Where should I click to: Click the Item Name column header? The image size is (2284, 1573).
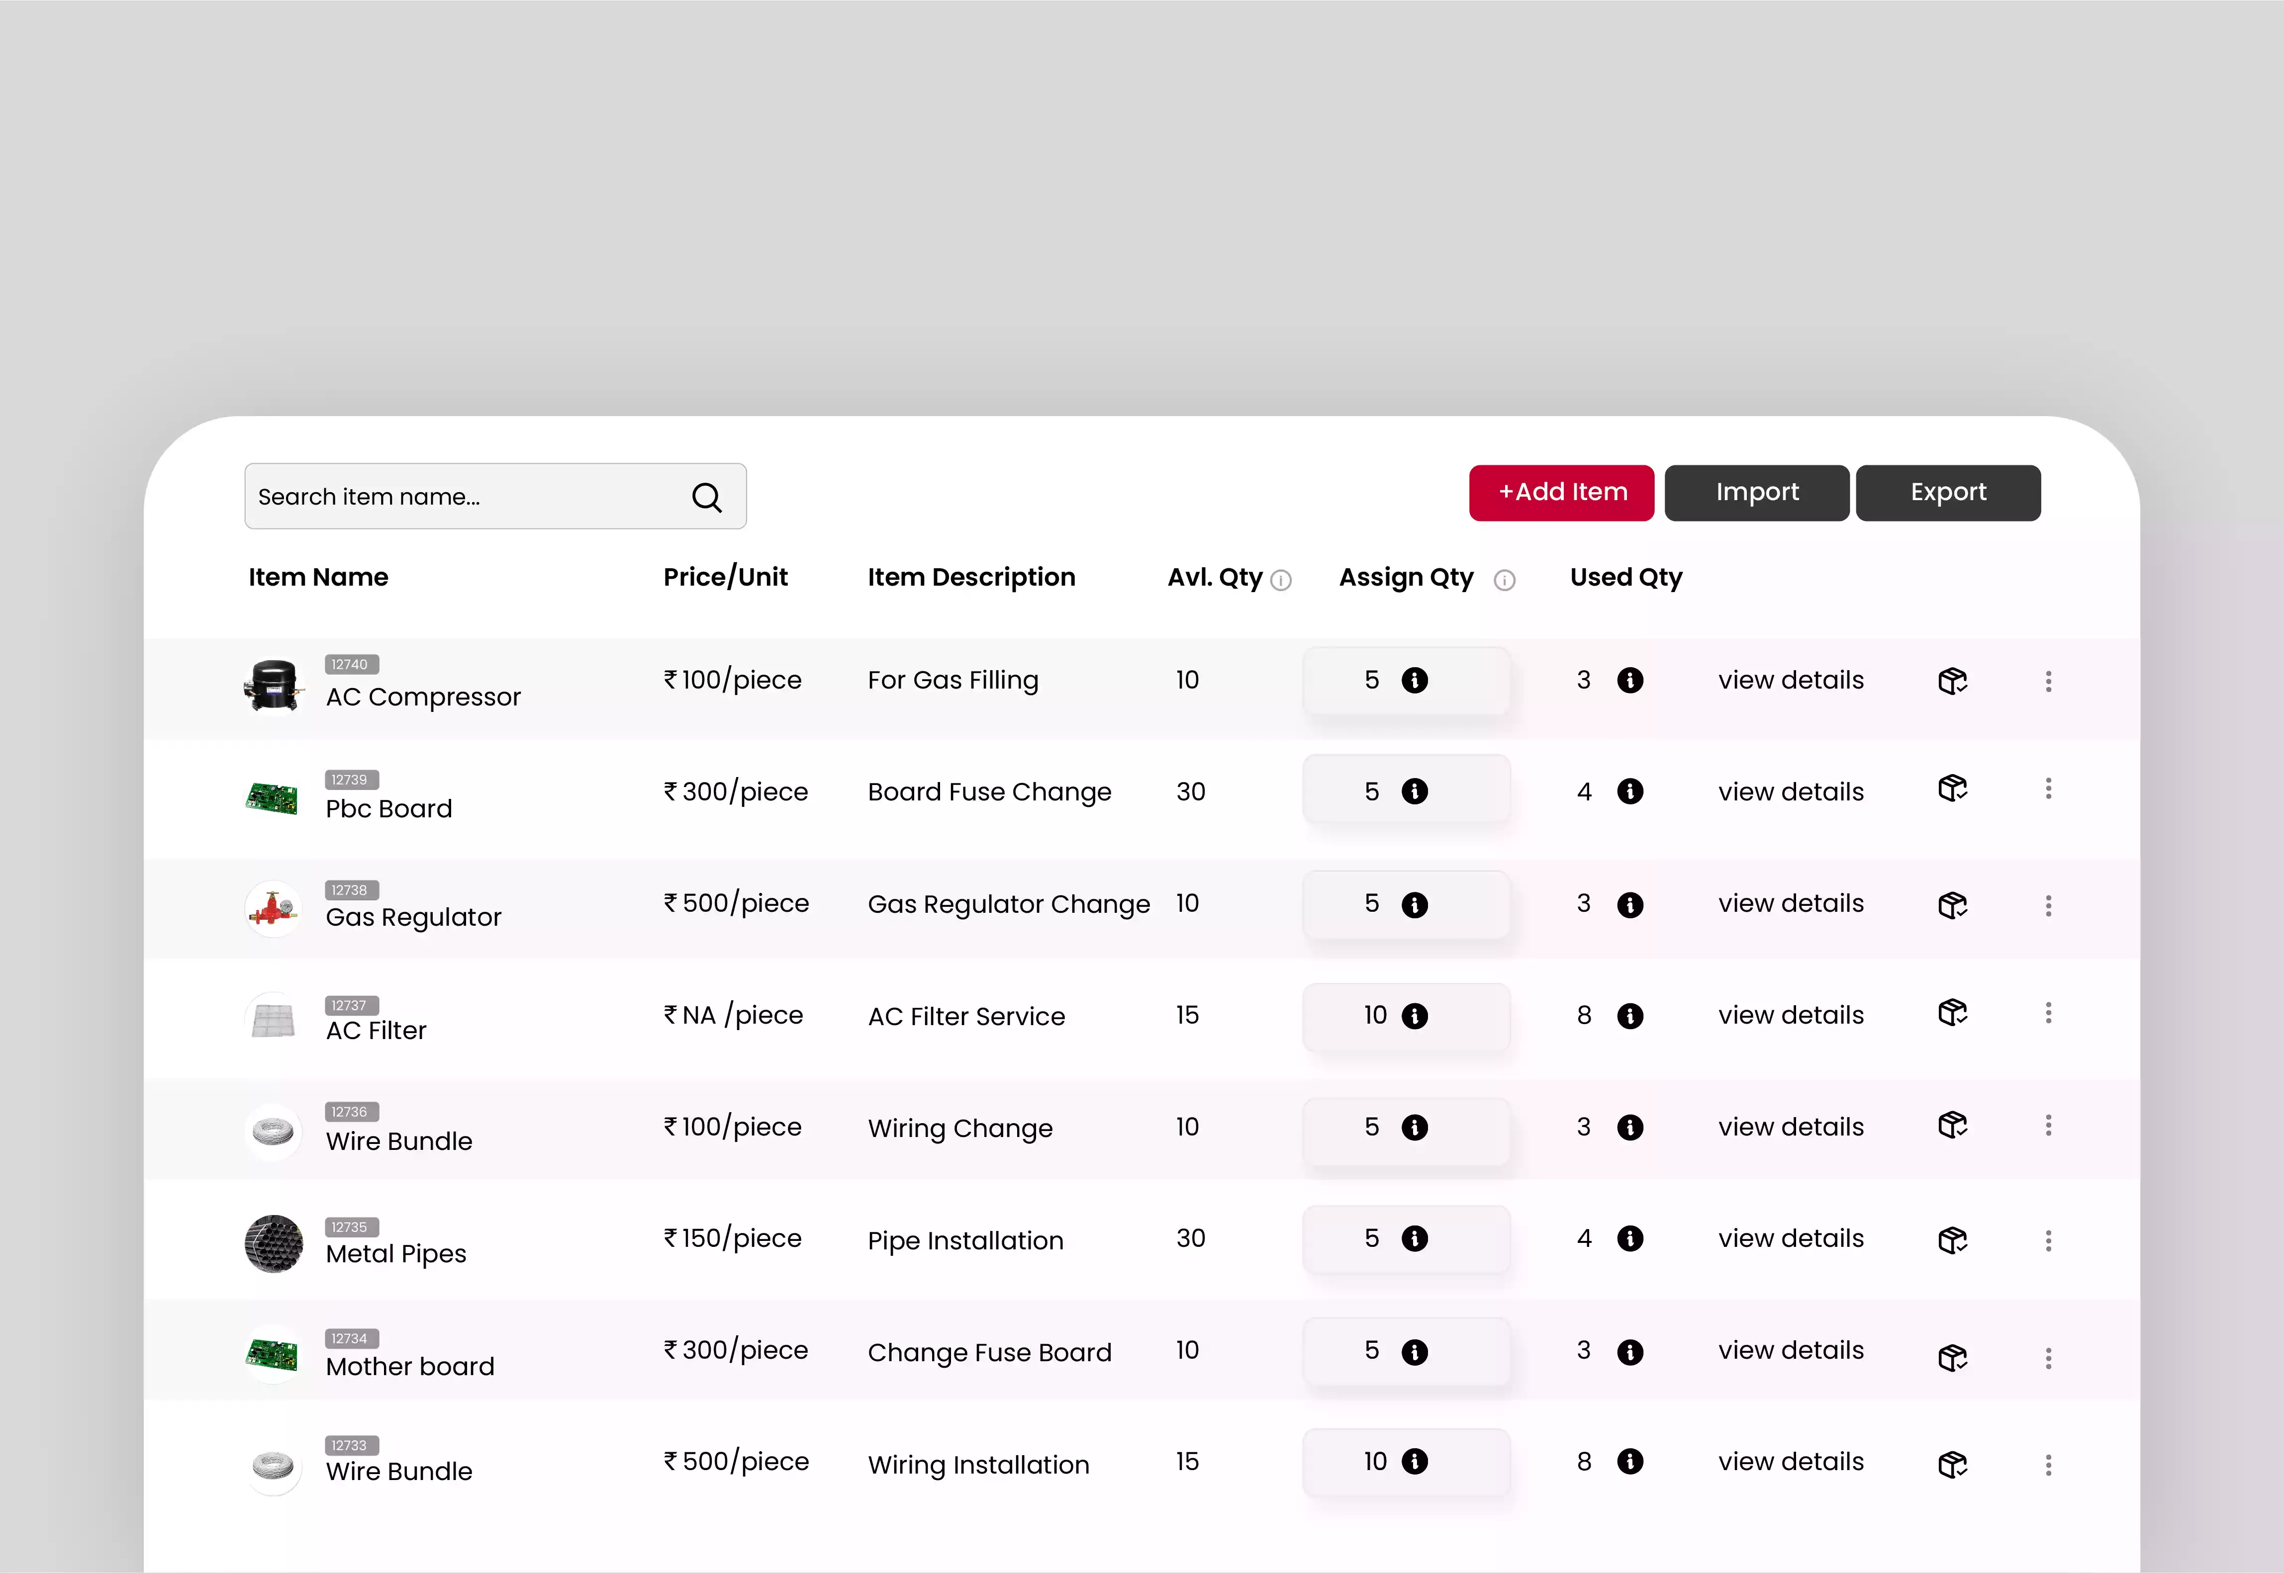pyautogui.click(x=318, y=578)
